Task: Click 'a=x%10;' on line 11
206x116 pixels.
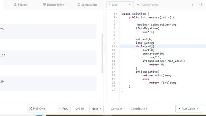Action: coord(148,50)
